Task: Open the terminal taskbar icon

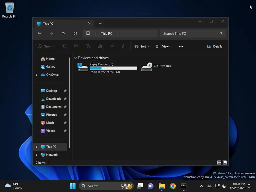Action: 183,186
